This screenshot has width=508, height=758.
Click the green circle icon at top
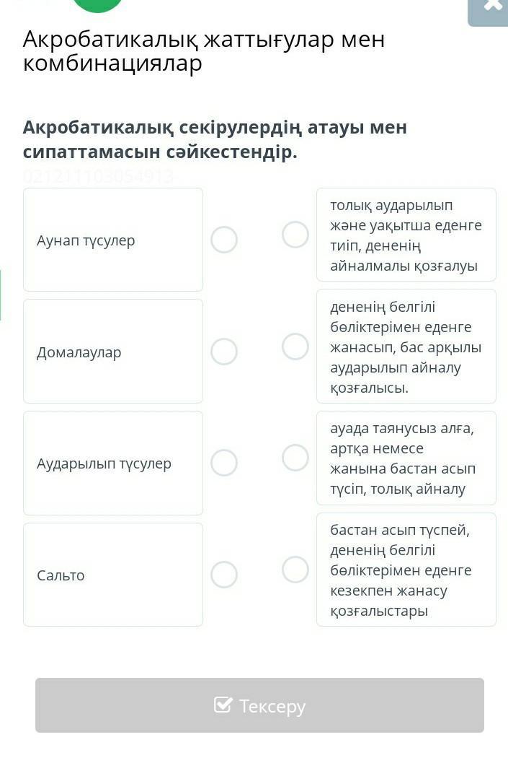(x=98, y=4)
